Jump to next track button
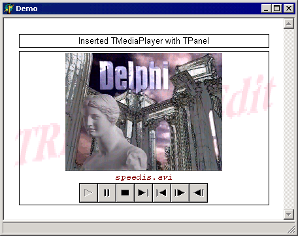Image resolution: width=298 pixels, height=236 pixels. [143, 193]
